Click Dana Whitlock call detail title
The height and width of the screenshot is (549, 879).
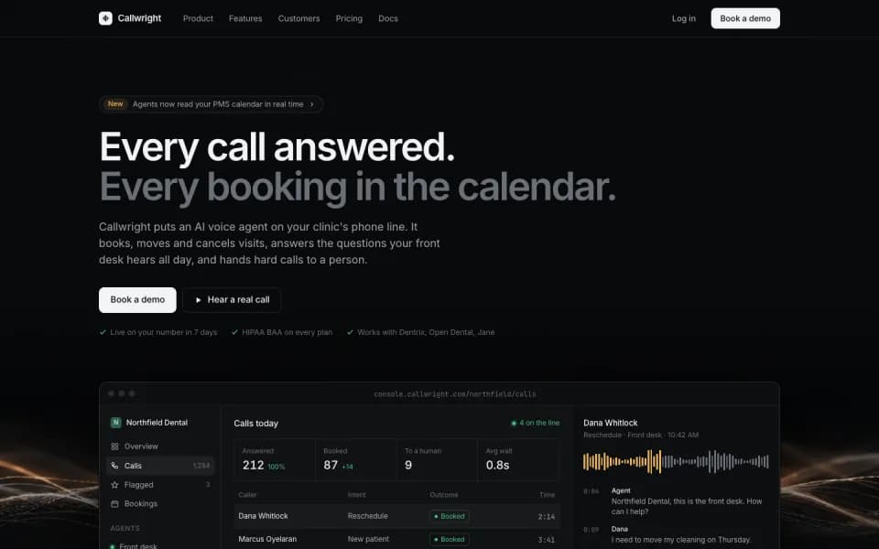(611, 423)
